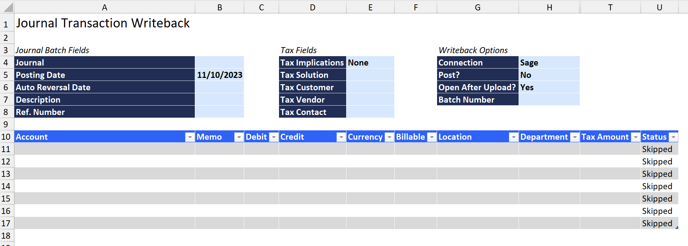Click the Post? value No

pyautogui.click(x=549, y=75)
